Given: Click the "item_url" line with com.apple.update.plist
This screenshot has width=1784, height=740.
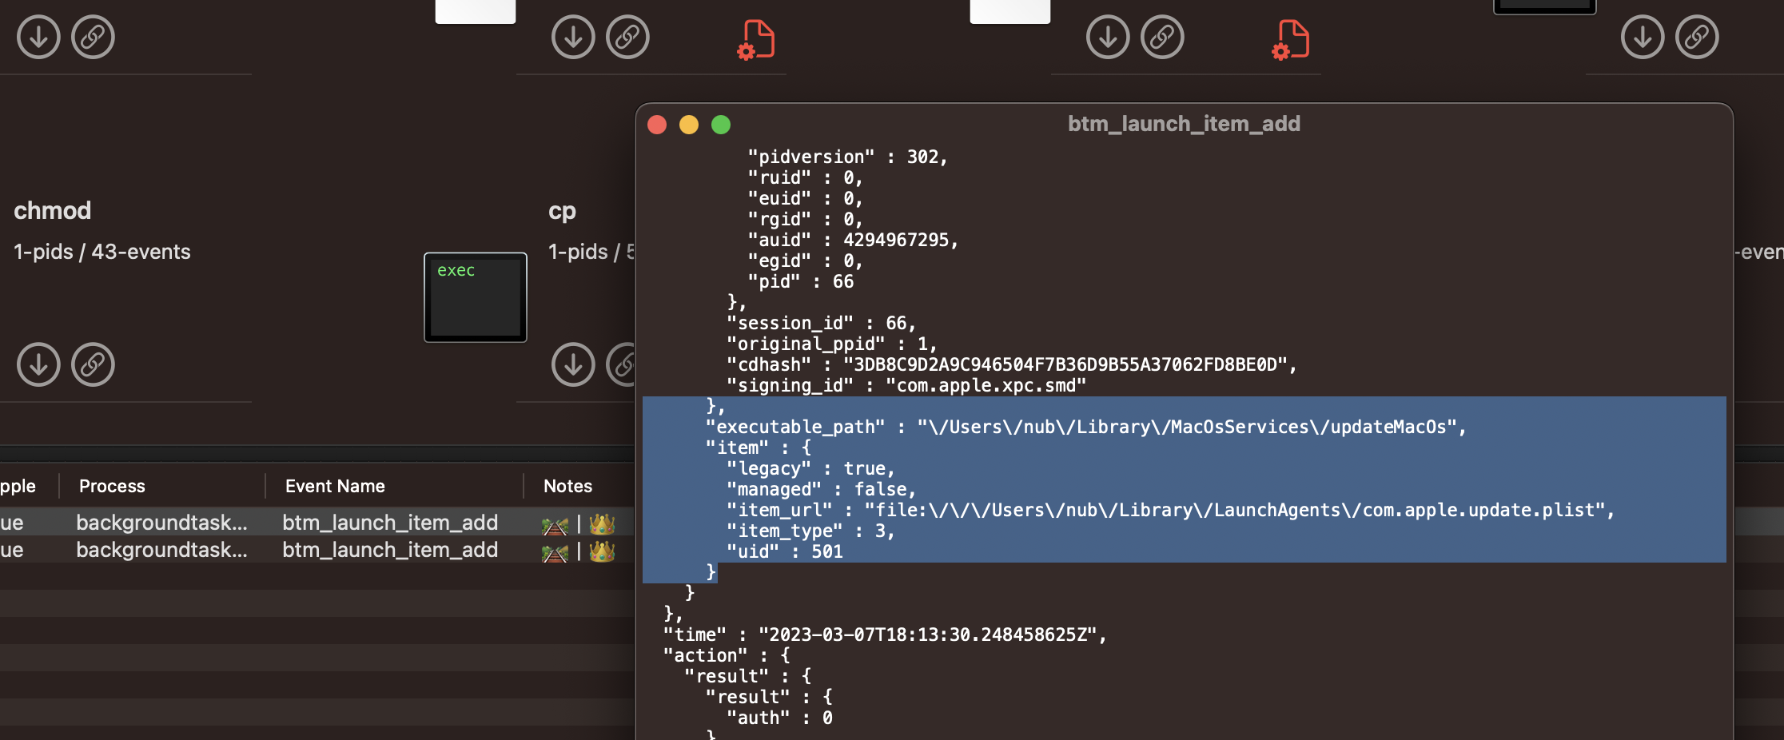Looking at the screenshot, I should [x=1170, y=510].
